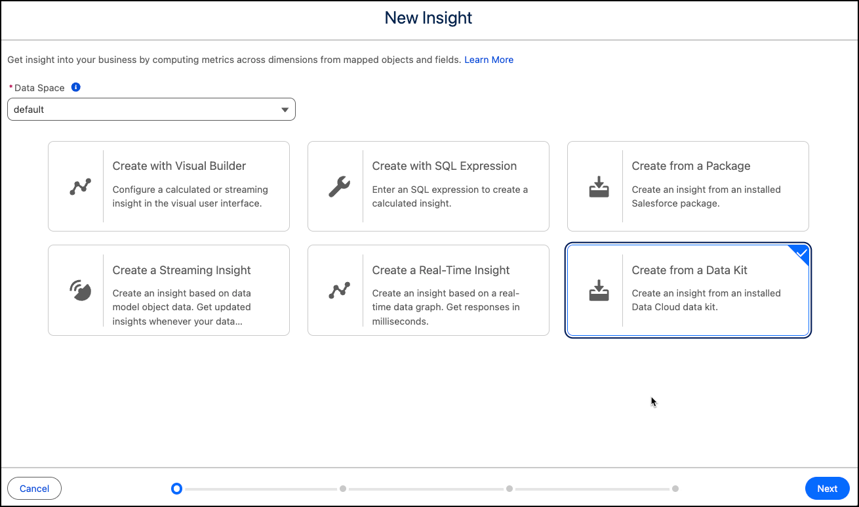Click the Real-Time Insight graph icon
The width and height of the screenshot is (859, 507).
[340, 291]
